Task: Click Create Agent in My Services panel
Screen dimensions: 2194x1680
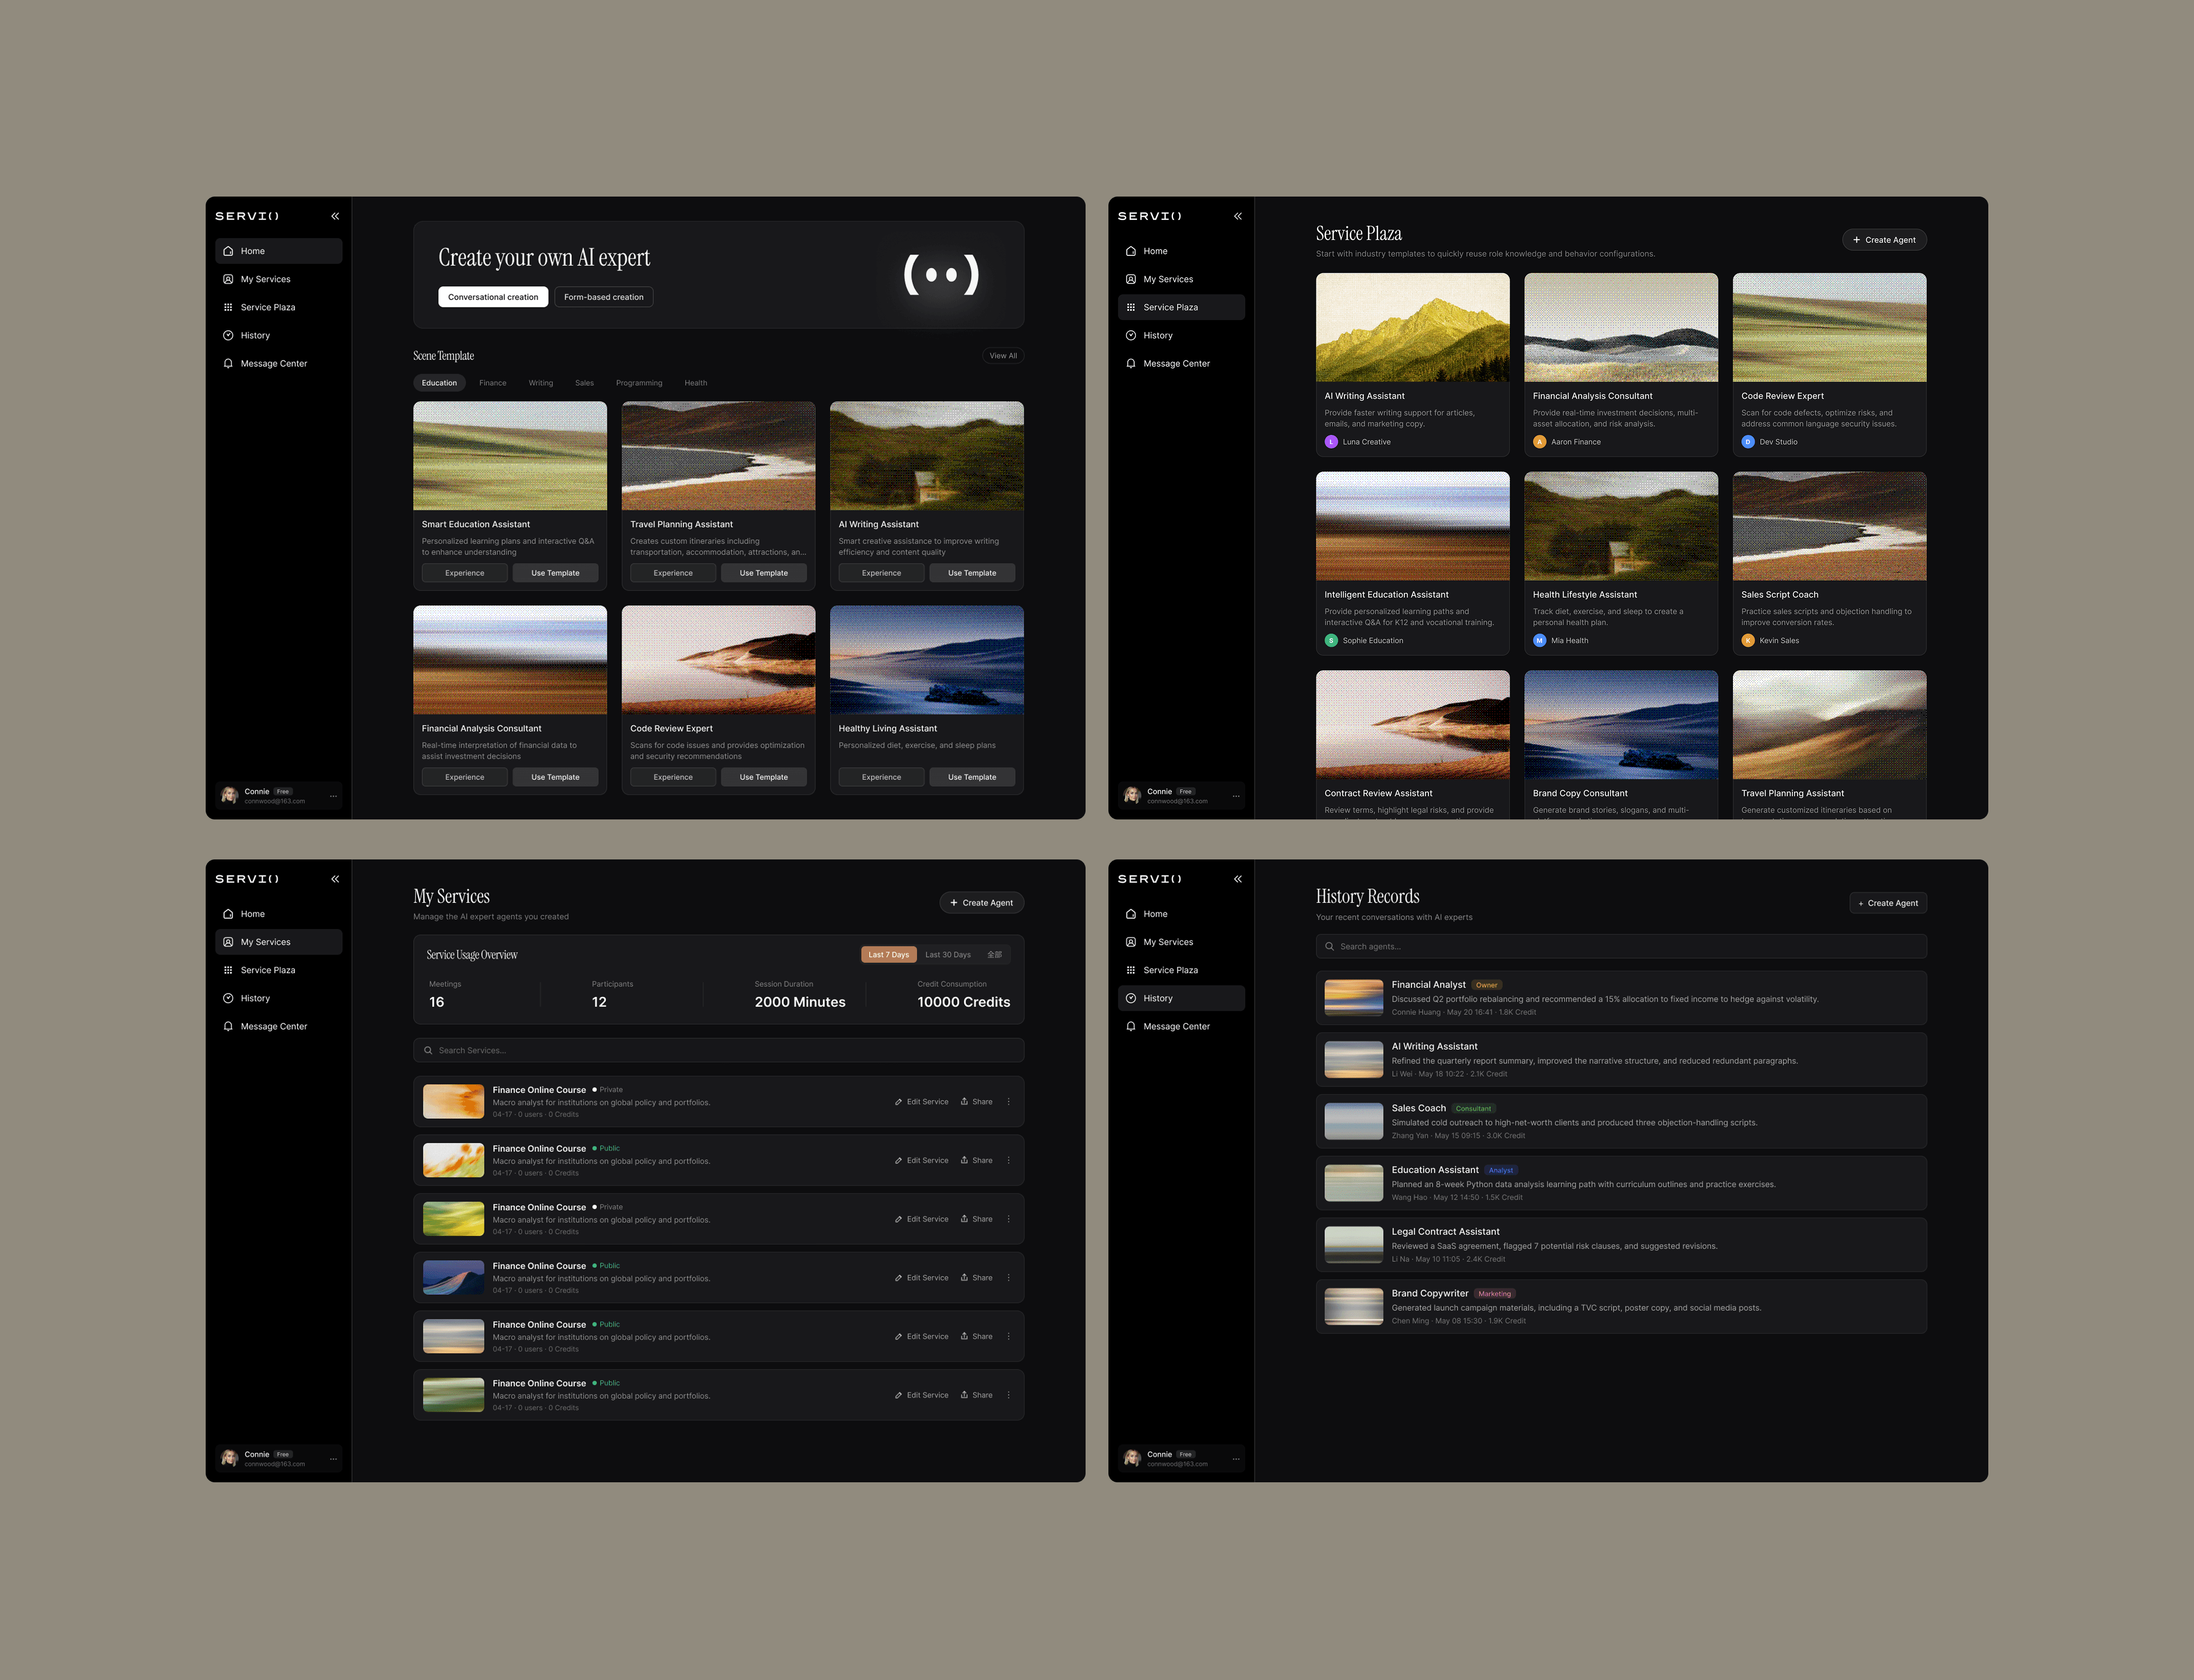Action: pyautogui.click(x=981, y=903)
